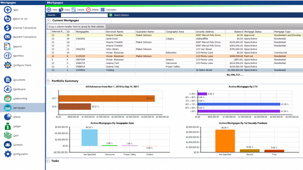Click the green search go arrow

[x=111, y=15]
